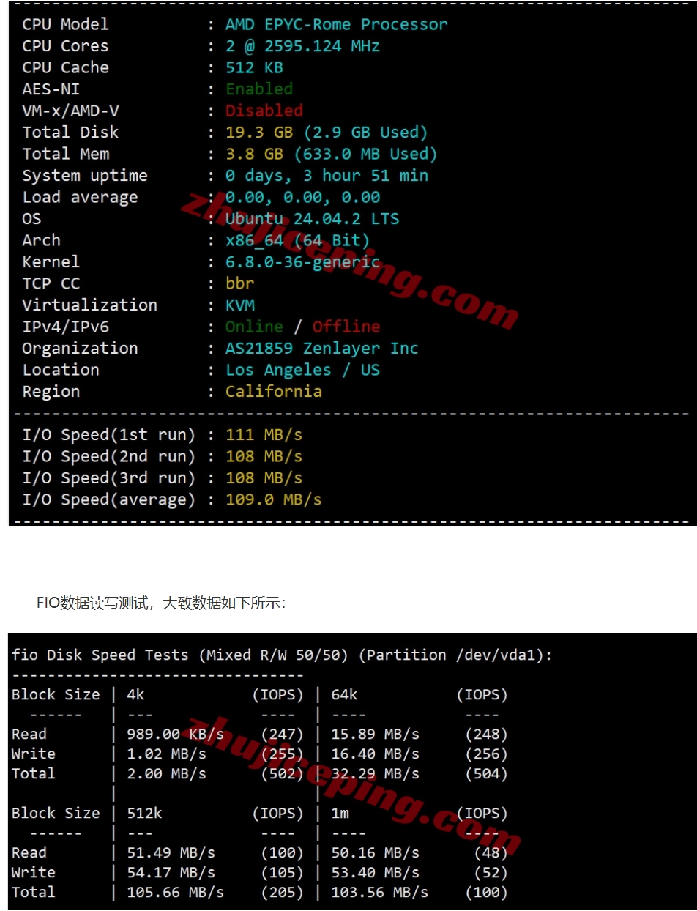Image resolution: width=697 pixels, height=911 pixels.
Task: Click the AMD EPYC-Rome Processor text
Action: (336, 24)
